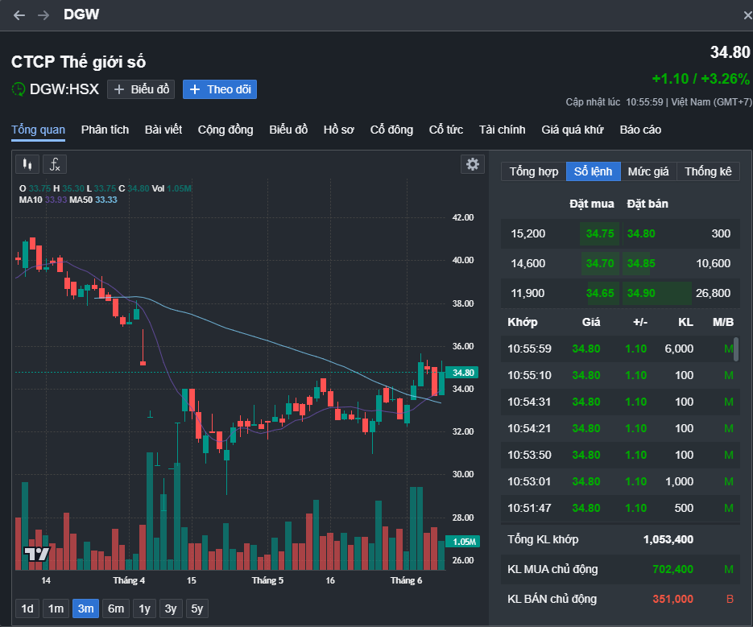Viewport: 753px width, 627px height.
Task: Click bid price 34.75
Action: 600,233
